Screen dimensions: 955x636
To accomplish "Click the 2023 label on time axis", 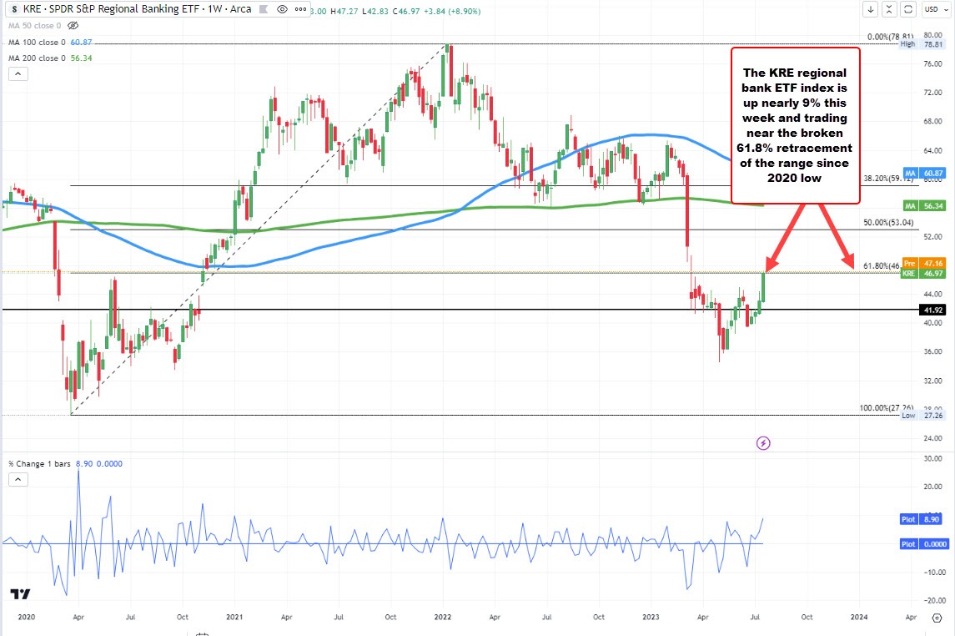I will [651, 617].
